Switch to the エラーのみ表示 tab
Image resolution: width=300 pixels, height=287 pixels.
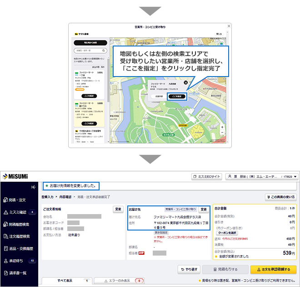click(120, 281)
